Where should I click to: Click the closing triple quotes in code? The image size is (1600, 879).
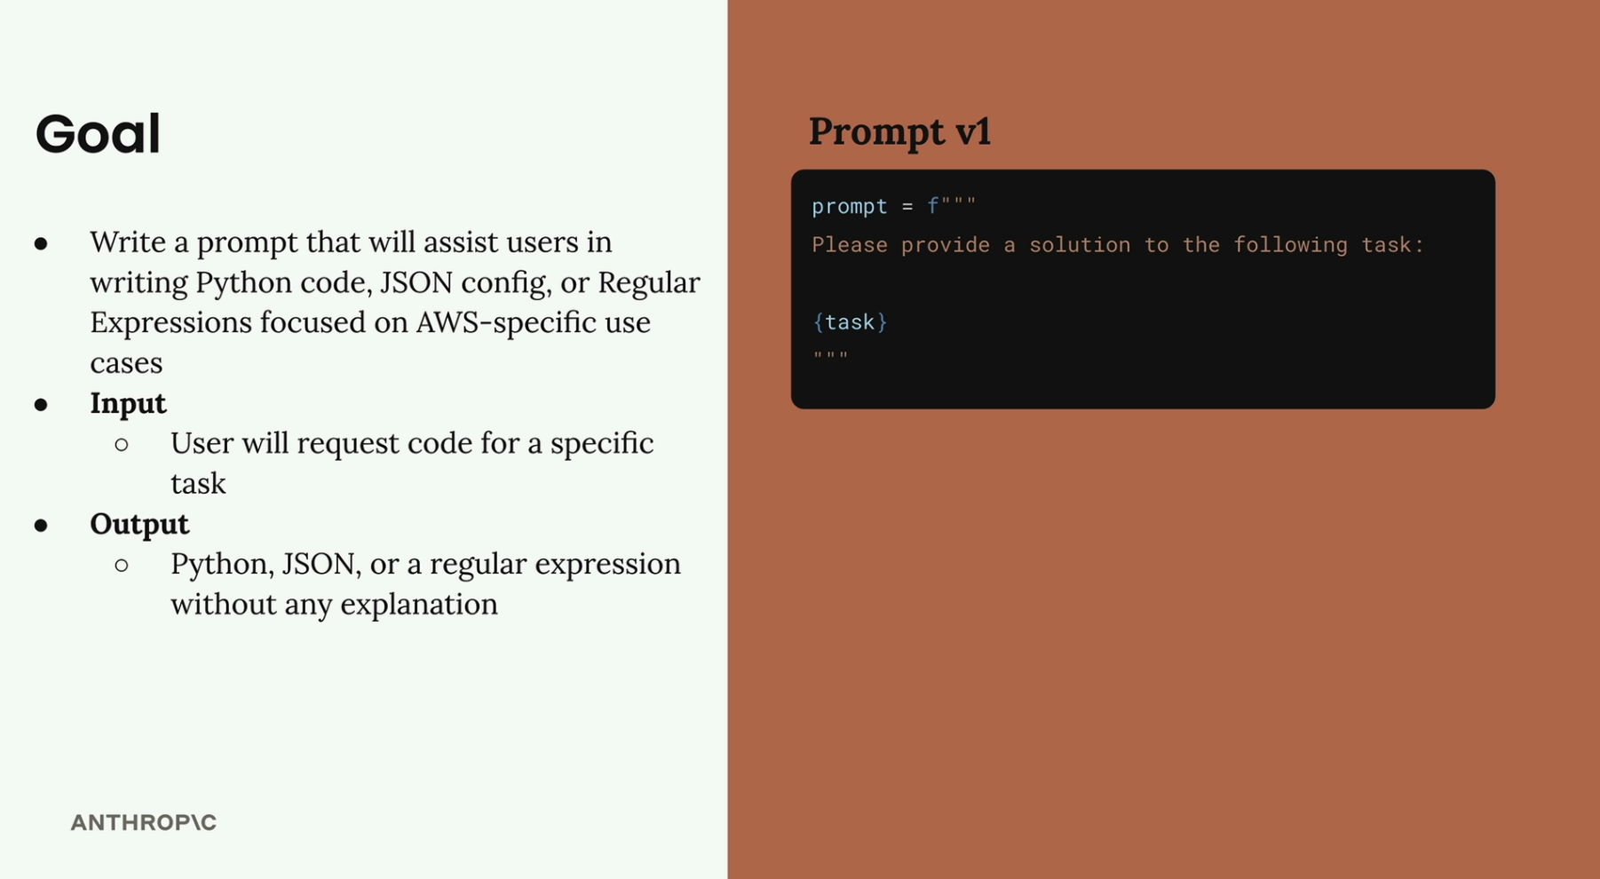830,356
